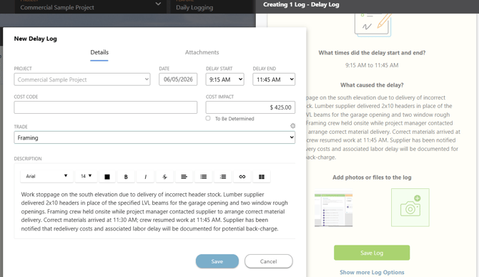Open Show more Log Options link
Image resolution: width=479 pixels, height=277 pixels.
372,272
